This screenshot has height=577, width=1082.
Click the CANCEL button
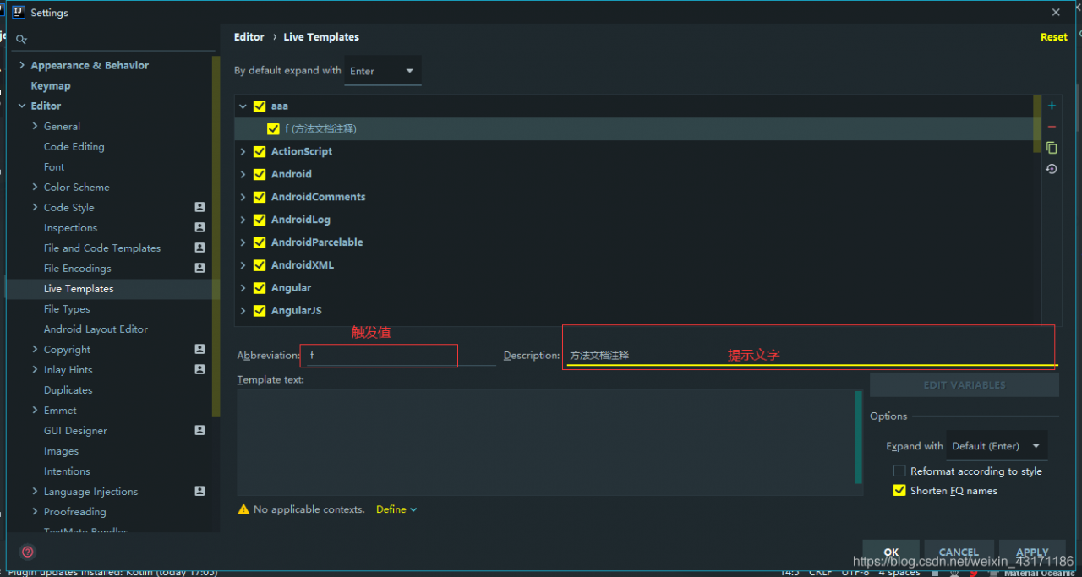[x=959, y=552]
